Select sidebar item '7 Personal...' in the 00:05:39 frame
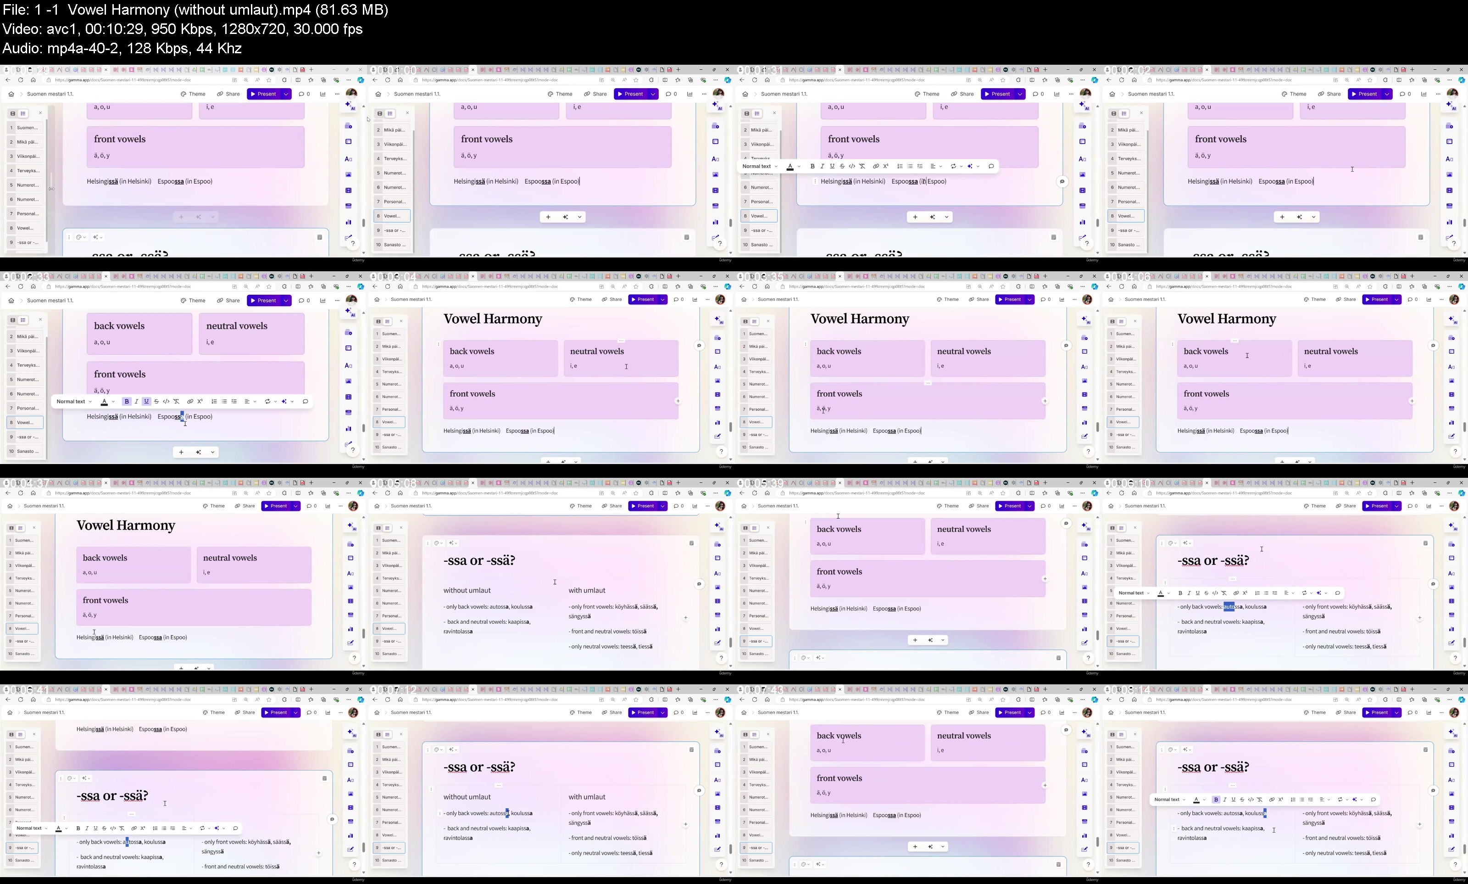The width and height of the screenshot is (1468, 884). (757, 616)
